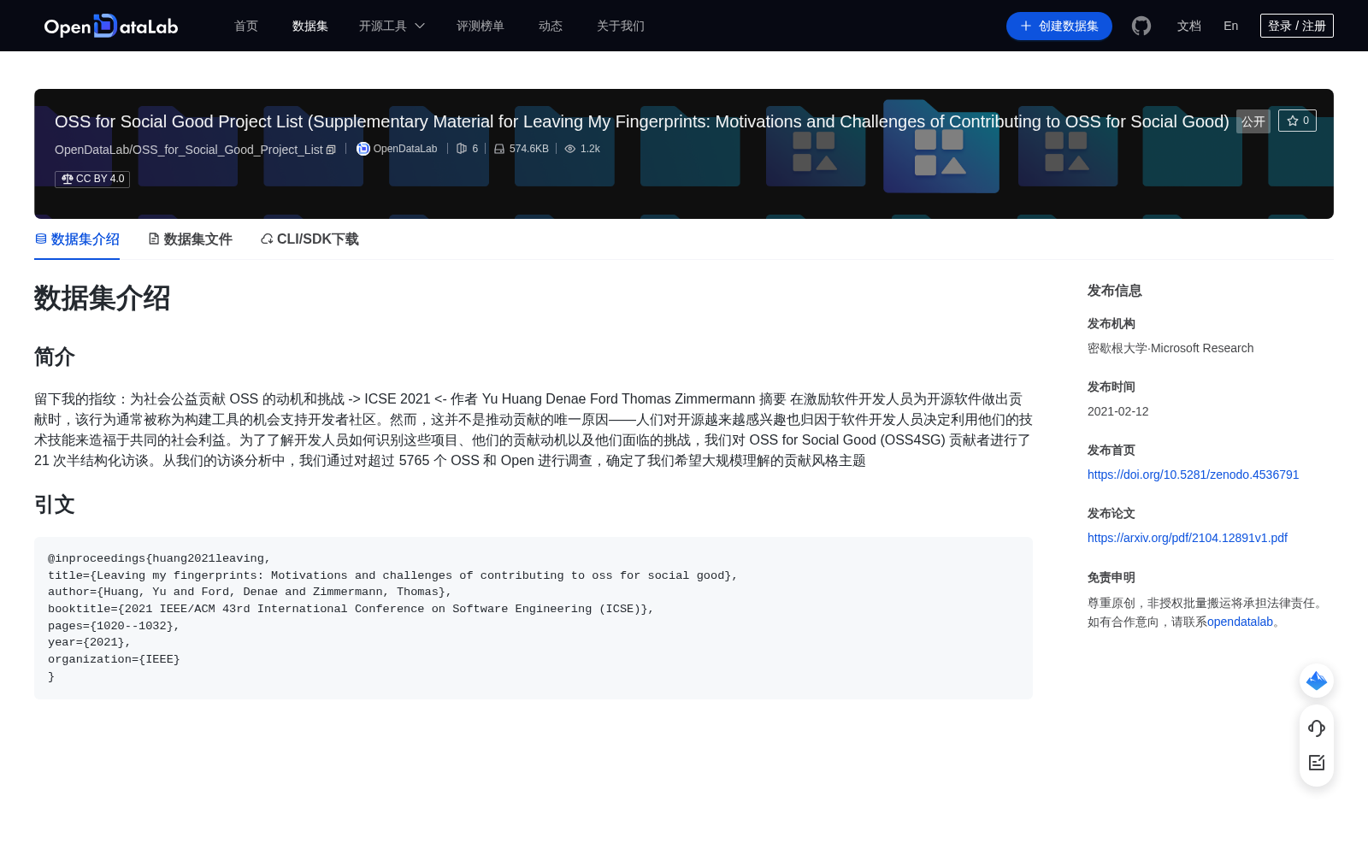Click the 公开 visibility badge
Viewport: 1368px width, 855px height.
[1253, 121]
